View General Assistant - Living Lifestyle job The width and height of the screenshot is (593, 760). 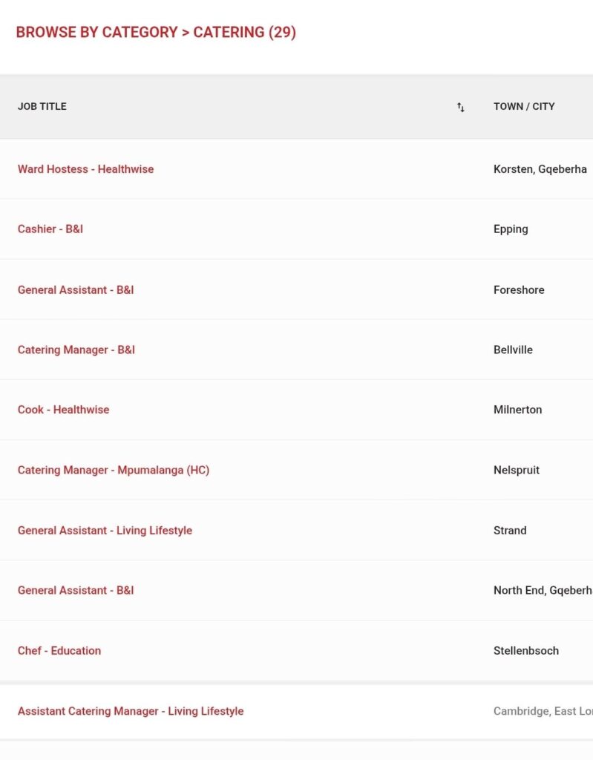pos(105,531)
